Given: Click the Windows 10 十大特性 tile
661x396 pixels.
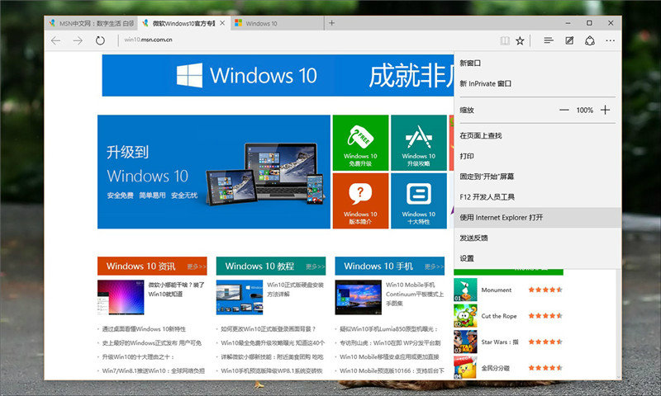Looking at the screenshot, I should click(x=419, y=200).
